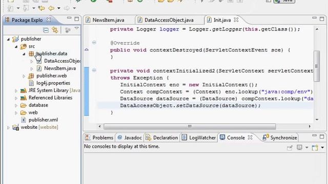Close the Init.java editor tab

[236, 20]
